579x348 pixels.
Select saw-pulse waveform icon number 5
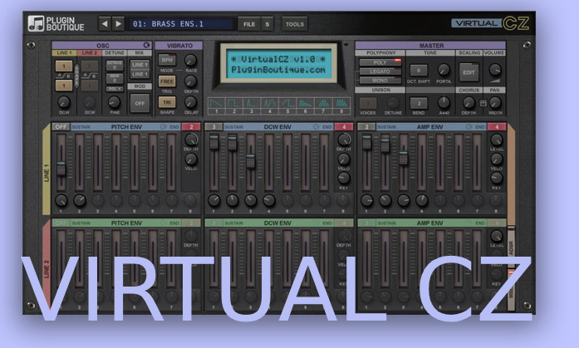287,105
